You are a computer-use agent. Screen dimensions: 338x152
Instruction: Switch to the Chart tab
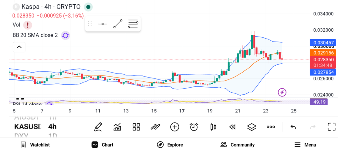pos(102,145)
